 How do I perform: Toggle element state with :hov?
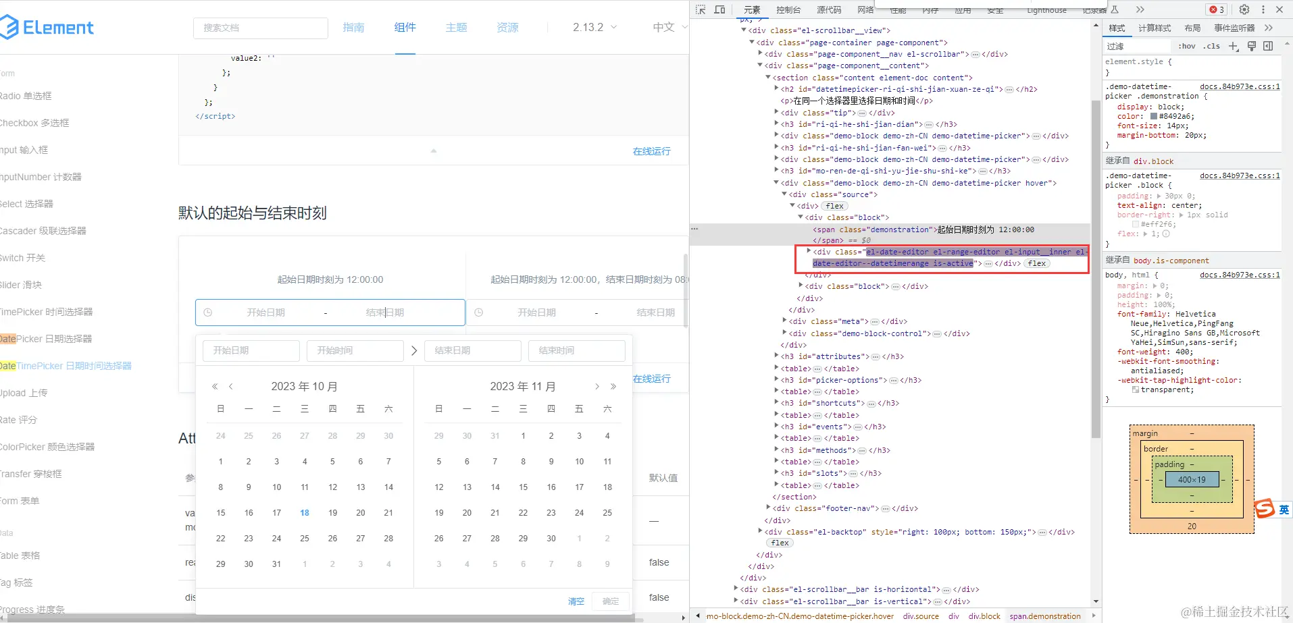1187,46
